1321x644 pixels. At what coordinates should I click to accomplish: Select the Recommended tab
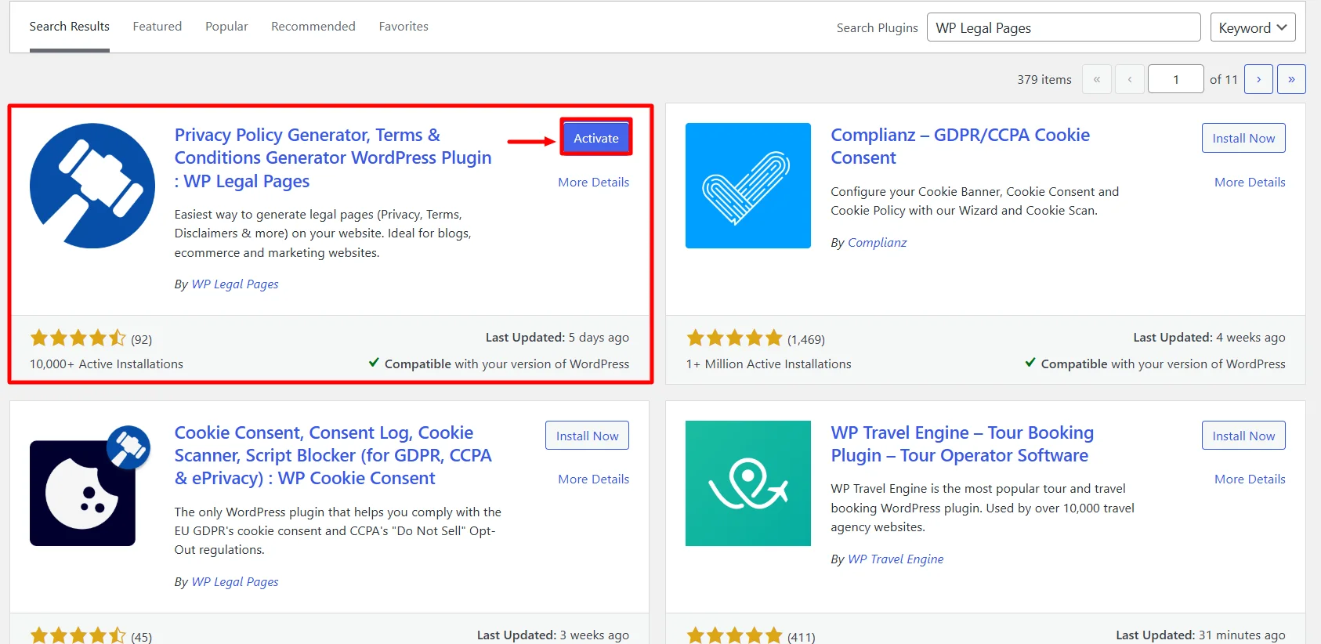click(313, 27)
